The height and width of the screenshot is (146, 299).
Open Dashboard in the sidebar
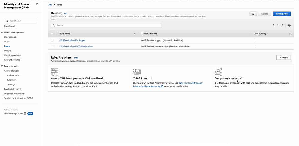pos(9,26)
